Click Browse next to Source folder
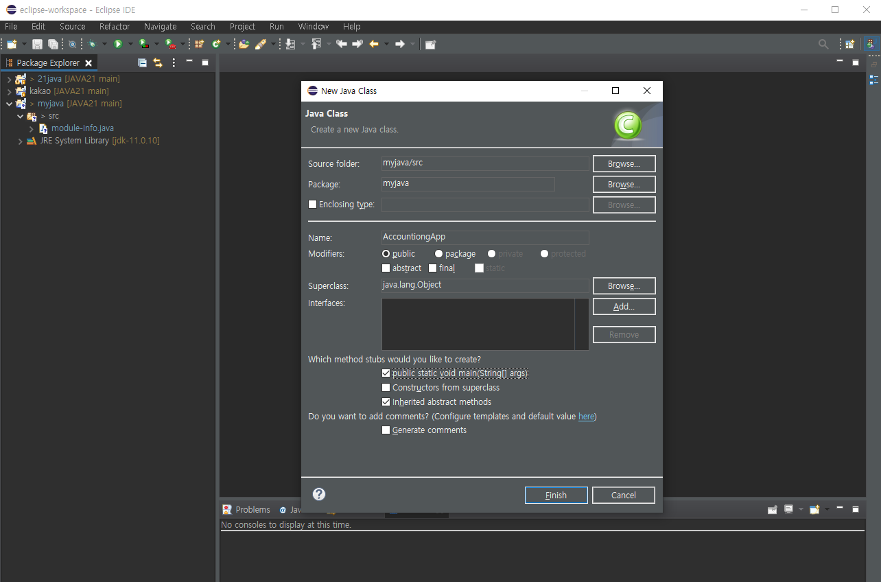Viewport: 881px width, 582px height. pos(624,164)
